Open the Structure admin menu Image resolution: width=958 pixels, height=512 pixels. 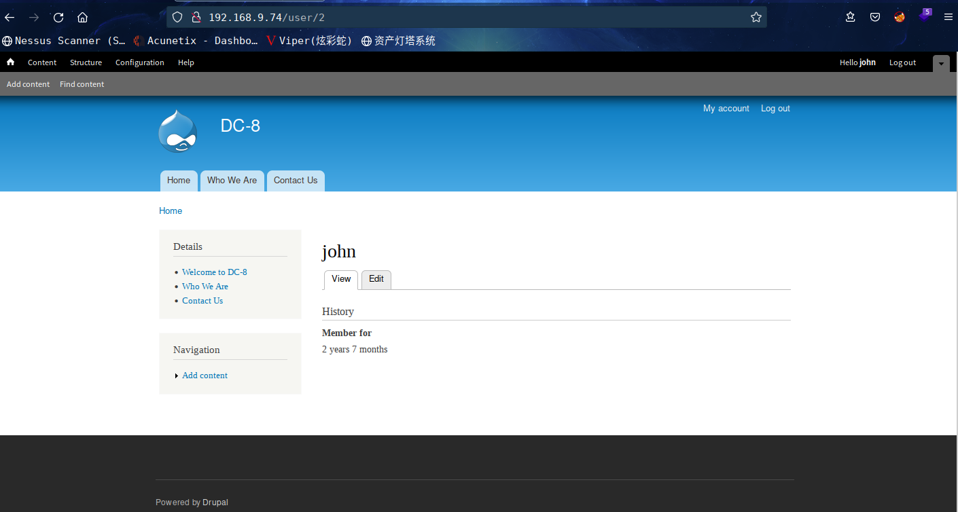(x=86, y=62)
